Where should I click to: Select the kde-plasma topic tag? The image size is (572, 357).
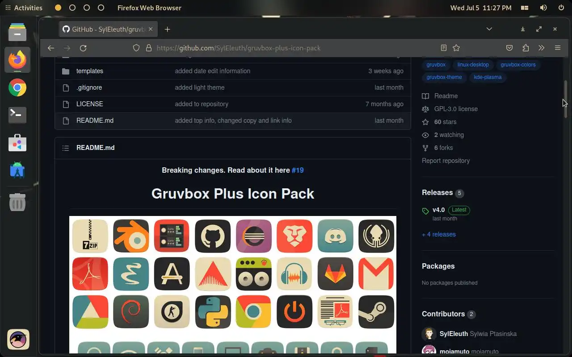click(x=488, y=77)
